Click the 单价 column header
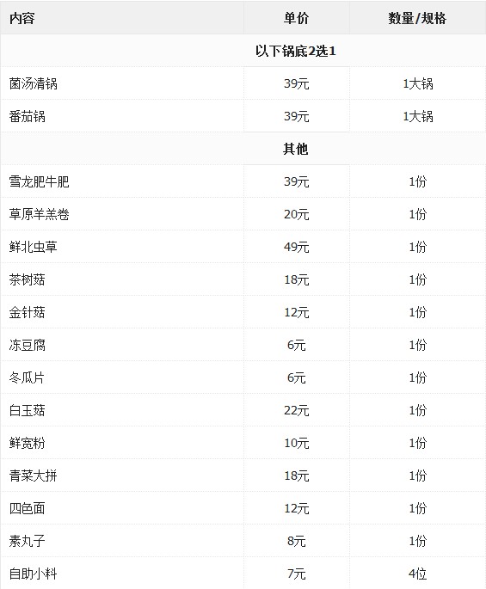 click(x=296, y=18)
